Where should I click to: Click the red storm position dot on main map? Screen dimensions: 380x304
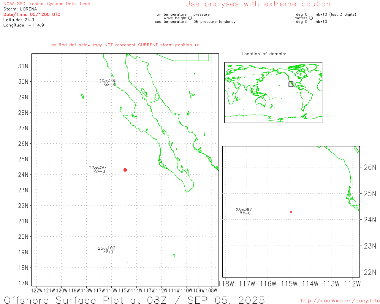125,170
